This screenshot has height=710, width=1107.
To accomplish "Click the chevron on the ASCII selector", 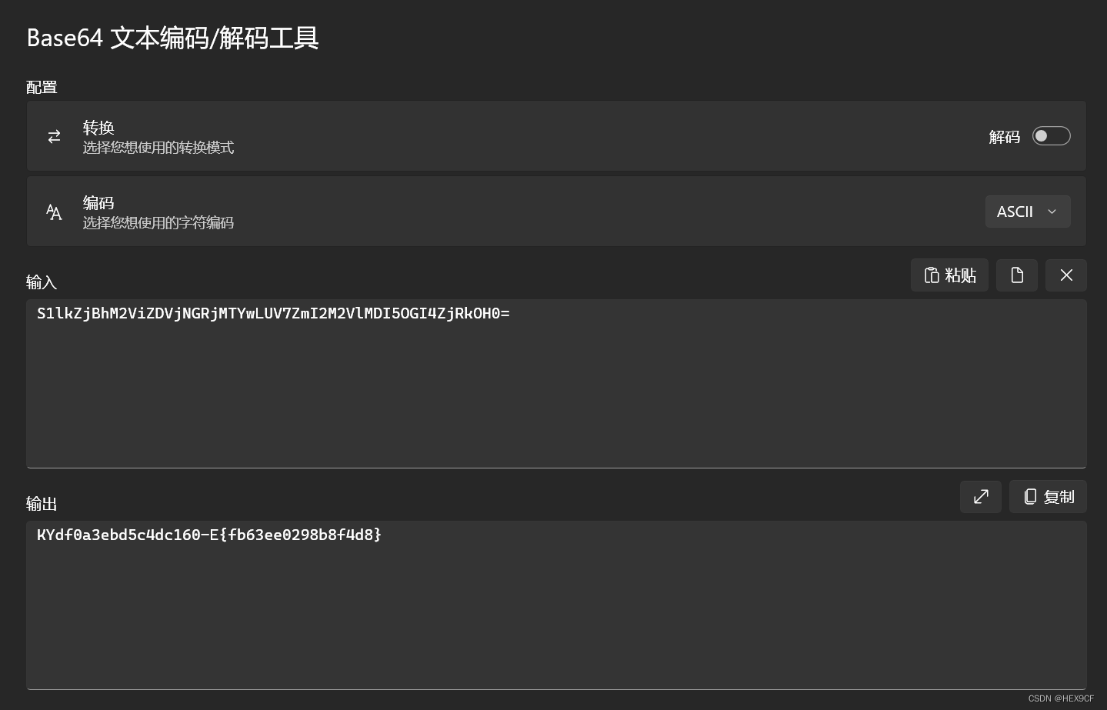I will 1052,211.
